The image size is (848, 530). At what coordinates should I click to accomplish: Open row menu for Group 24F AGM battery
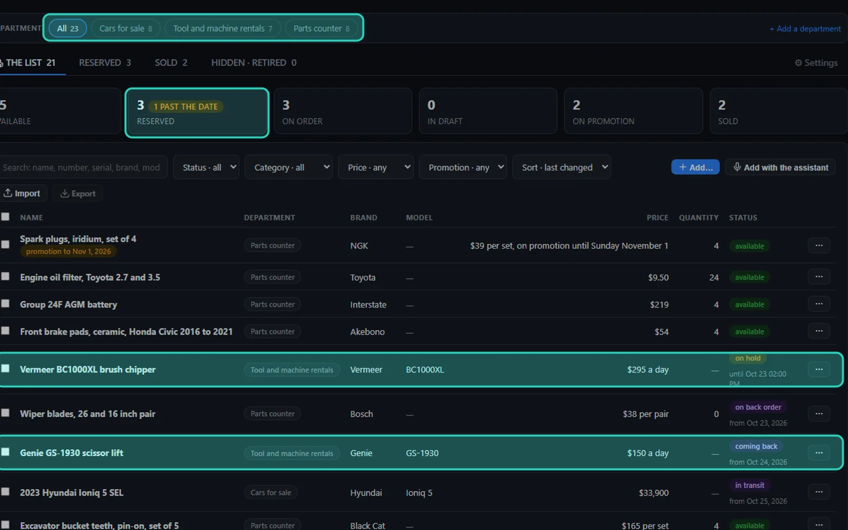[819, 304]
